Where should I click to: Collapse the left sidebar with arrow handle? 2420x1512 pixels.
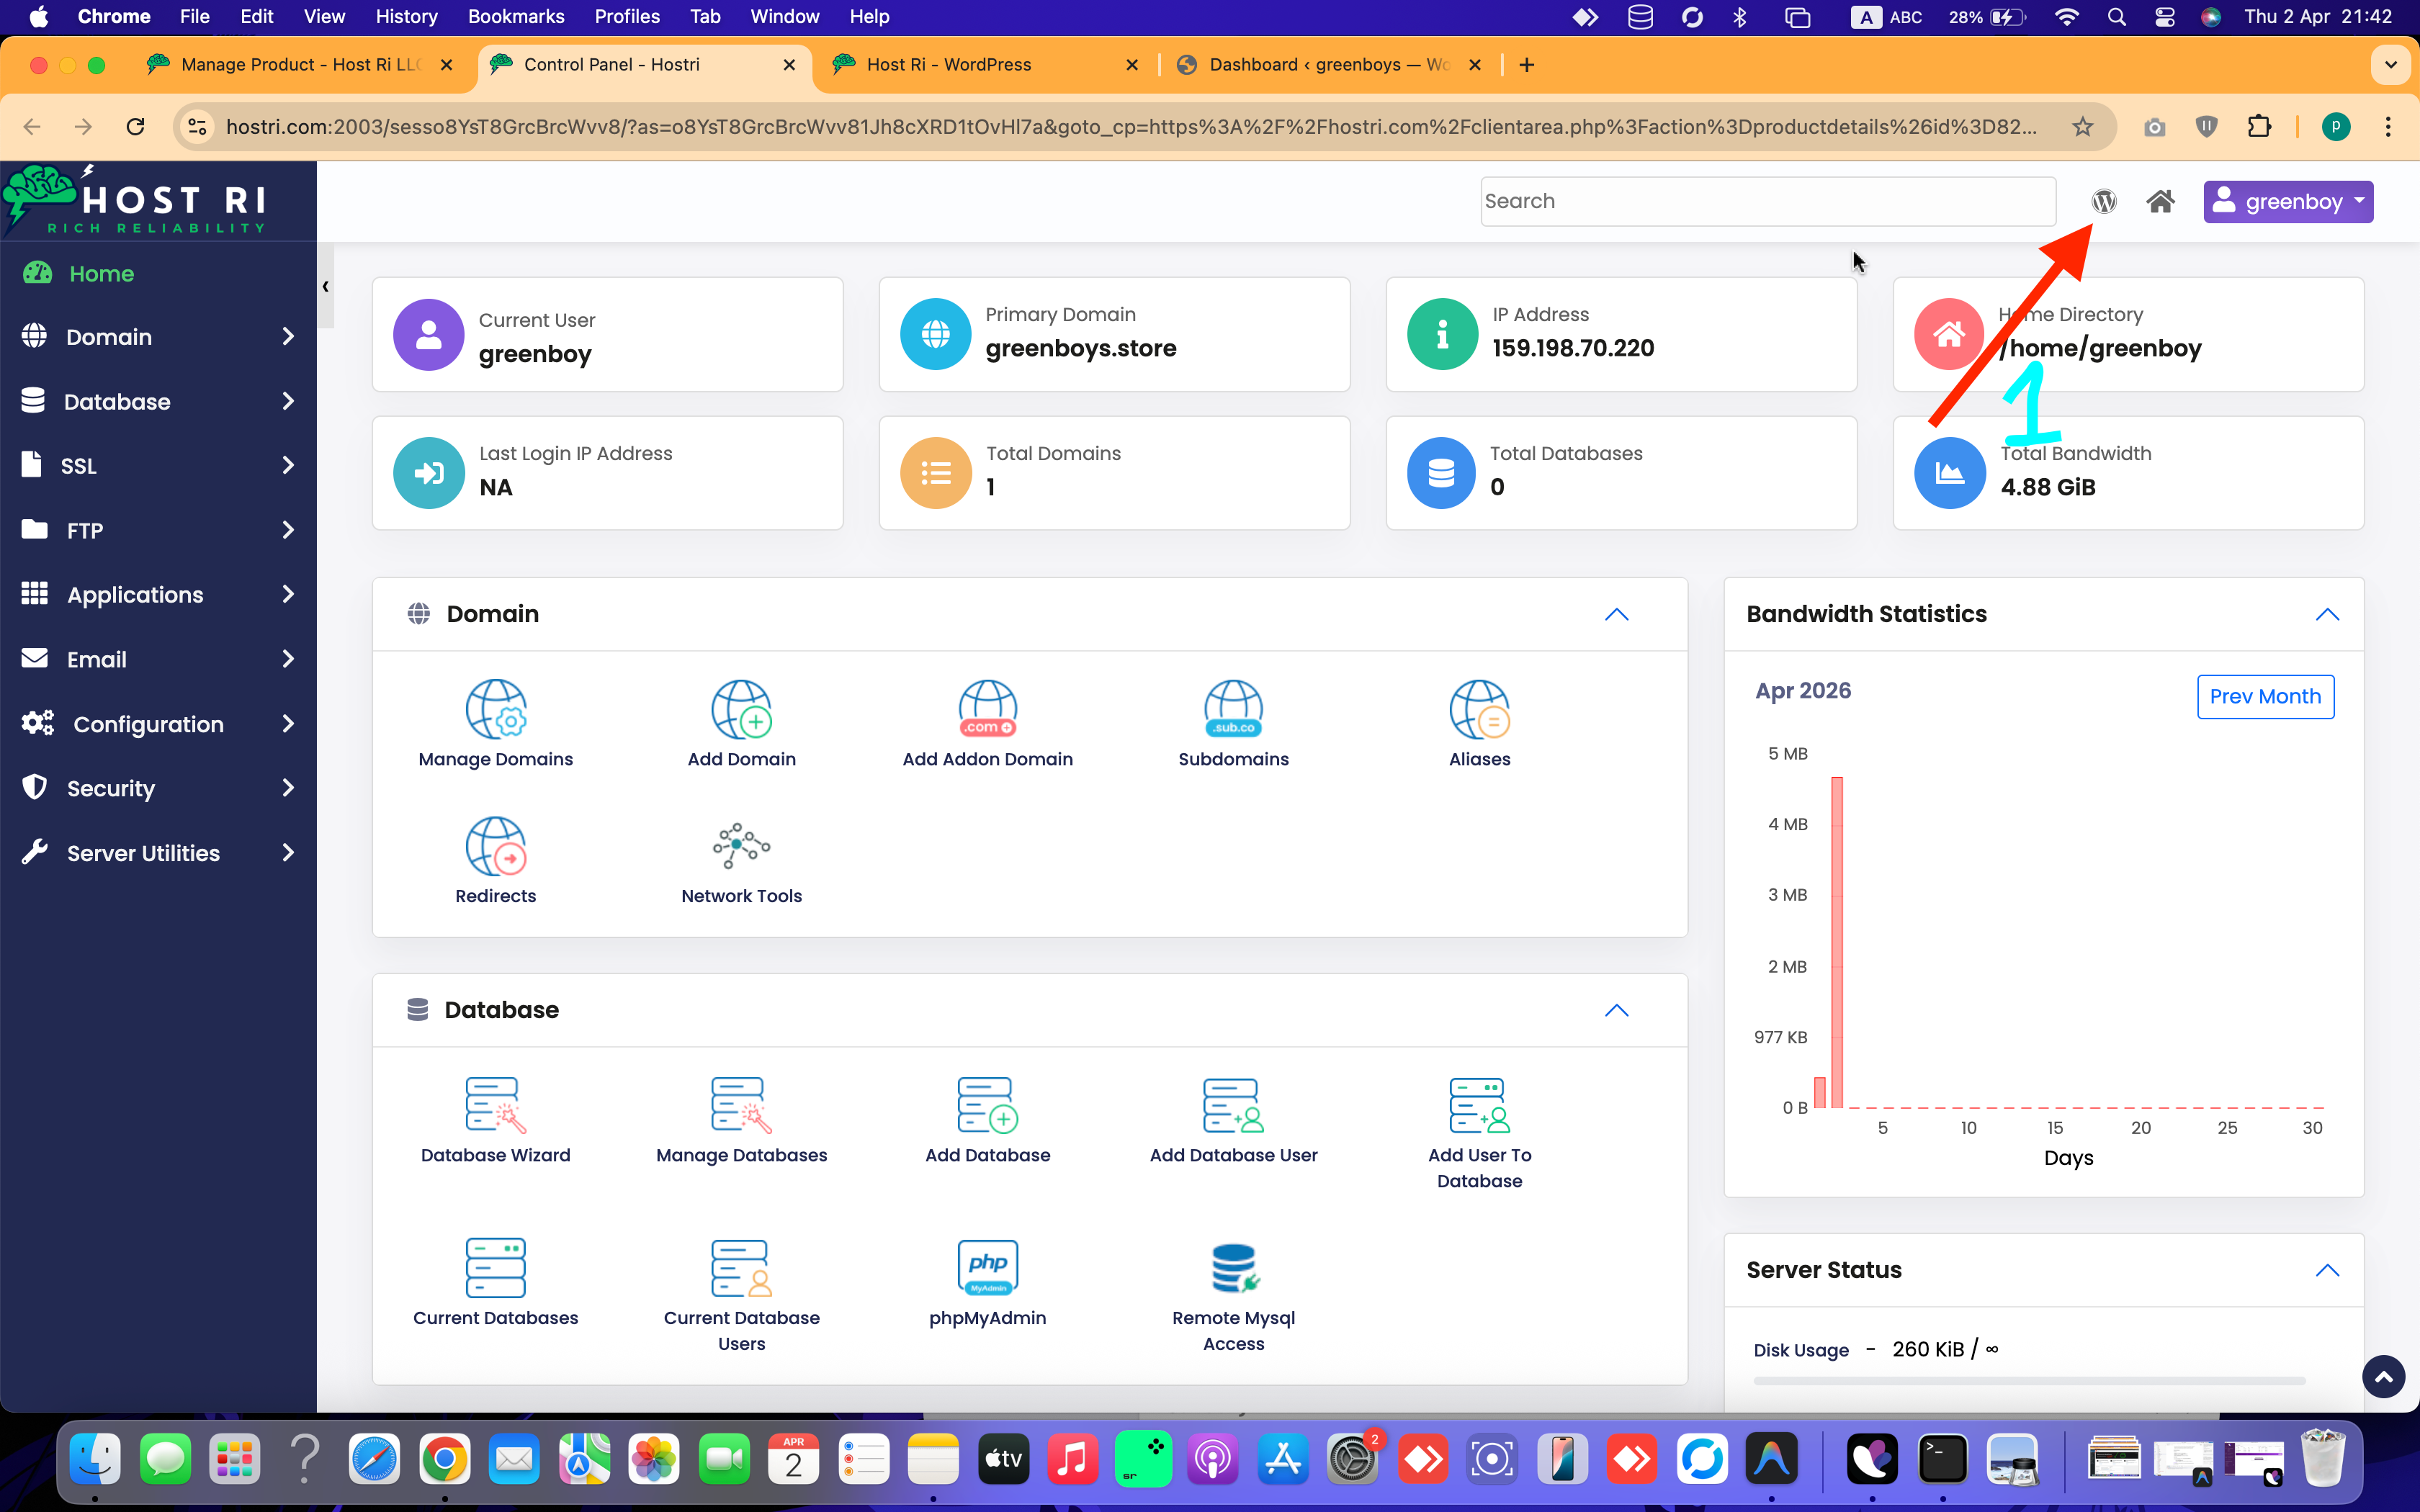pos(325,287)
